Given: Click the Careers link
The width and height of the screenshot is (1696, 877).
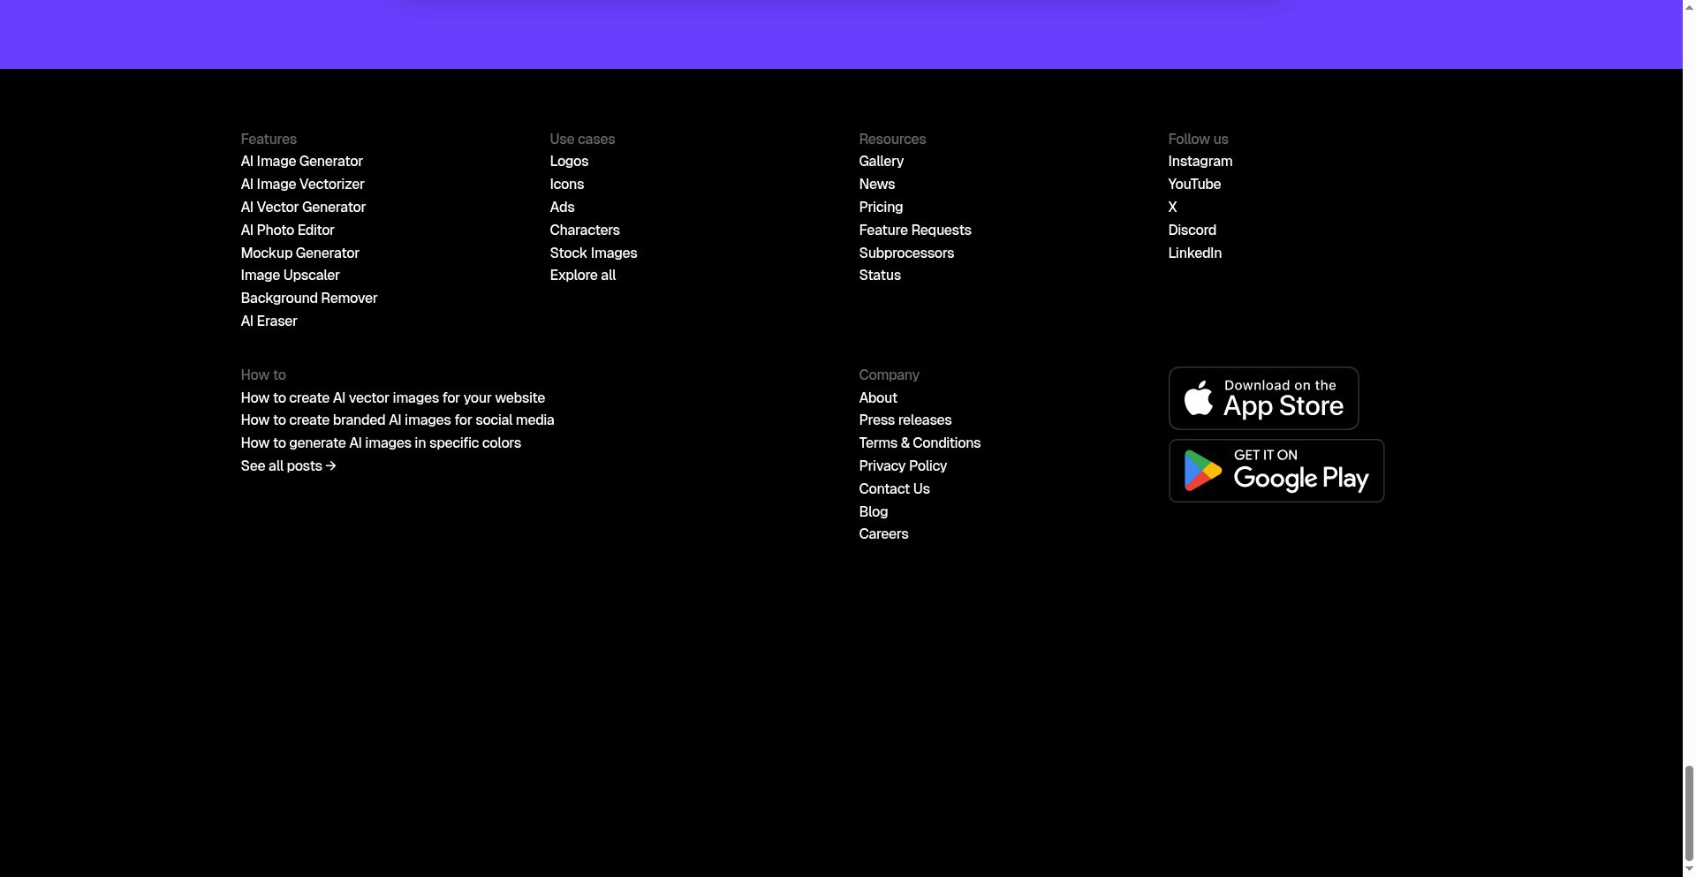Looking at the screenshot, I should point(883,534).
